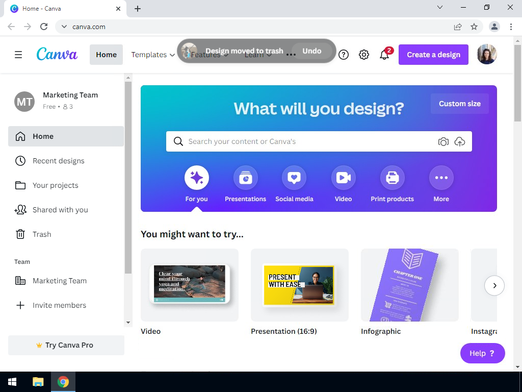Click the cloud upload icon in search box
Image resolution: width=522 pixels, height=392 pixels.
point(459,142)
